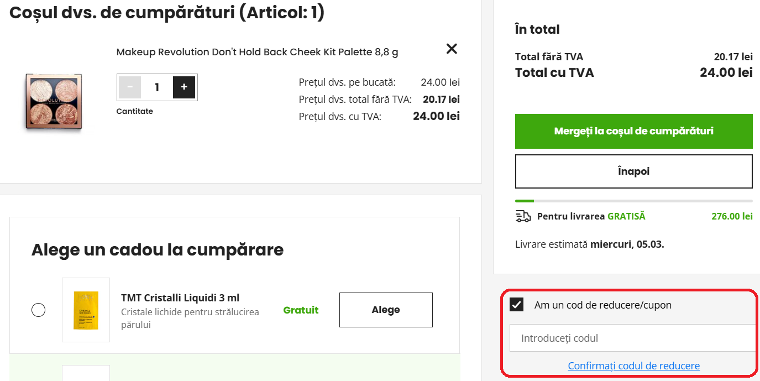Image resolution: width=760 pixels, height=381 pixels.
Task: Click the checkmark icon next to coupon option
Action: [x=516, y=304]
